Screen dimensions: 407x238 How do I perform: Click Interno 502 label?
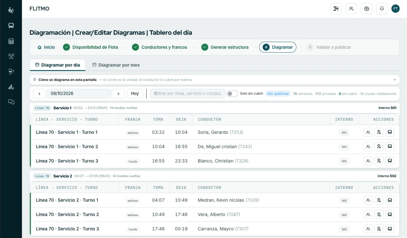coord(387,176)
